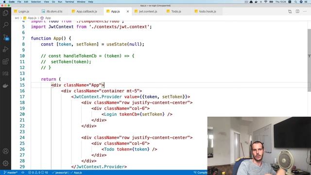Open the Apple menu

pos(4,2)
